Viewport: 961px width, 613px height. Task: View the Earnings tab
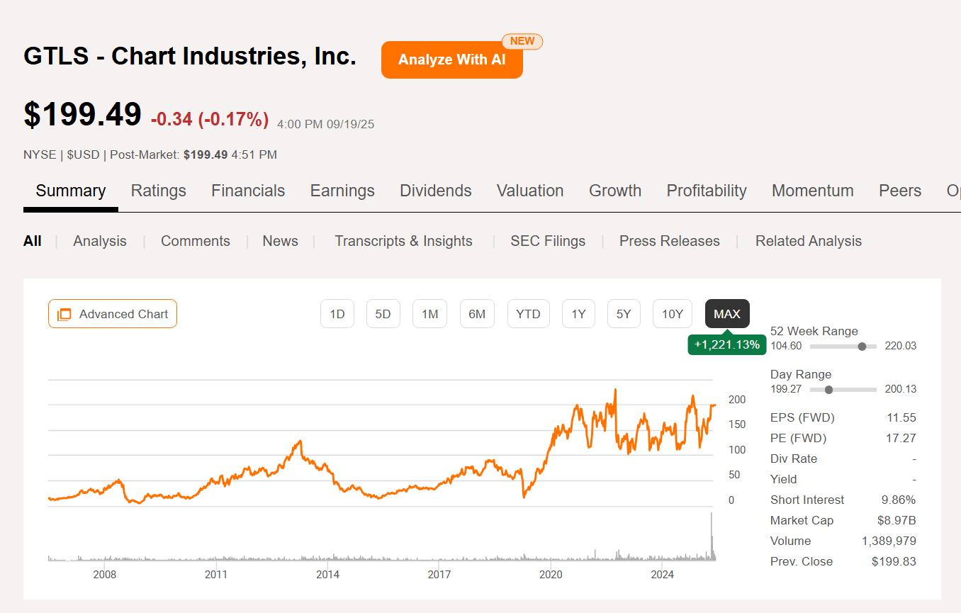pyautogui.click(x=342, y=191)
